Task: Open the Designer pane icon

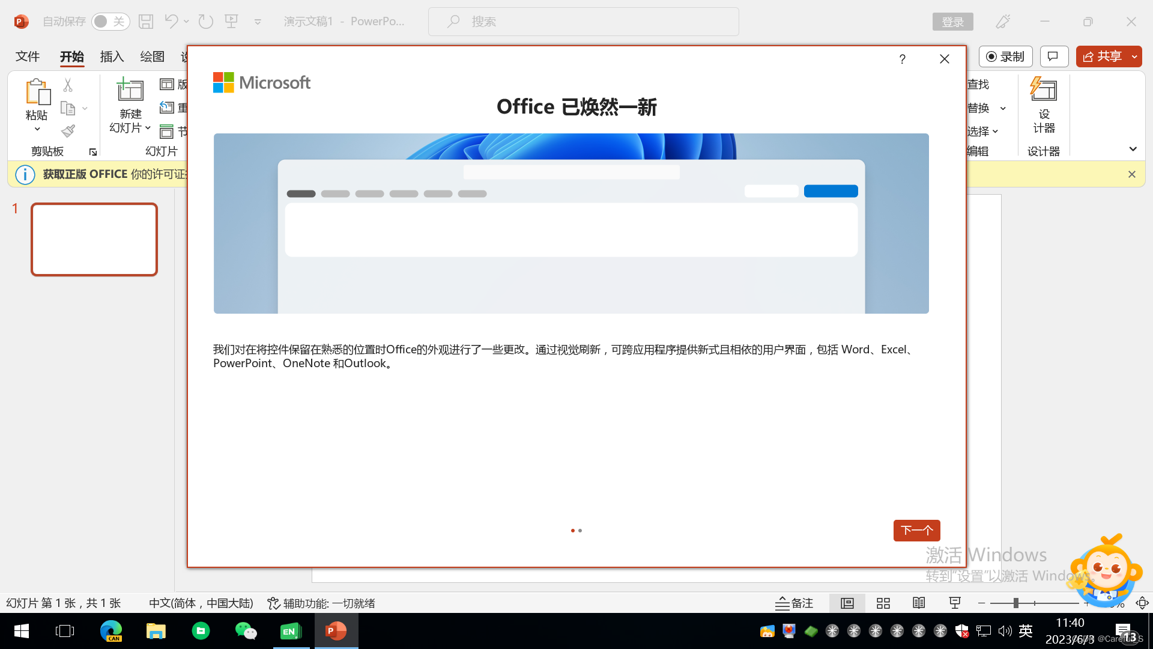Action: coord(1043,90)
